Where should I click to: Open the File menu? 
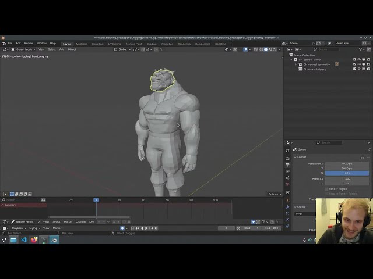coord(10,44)
